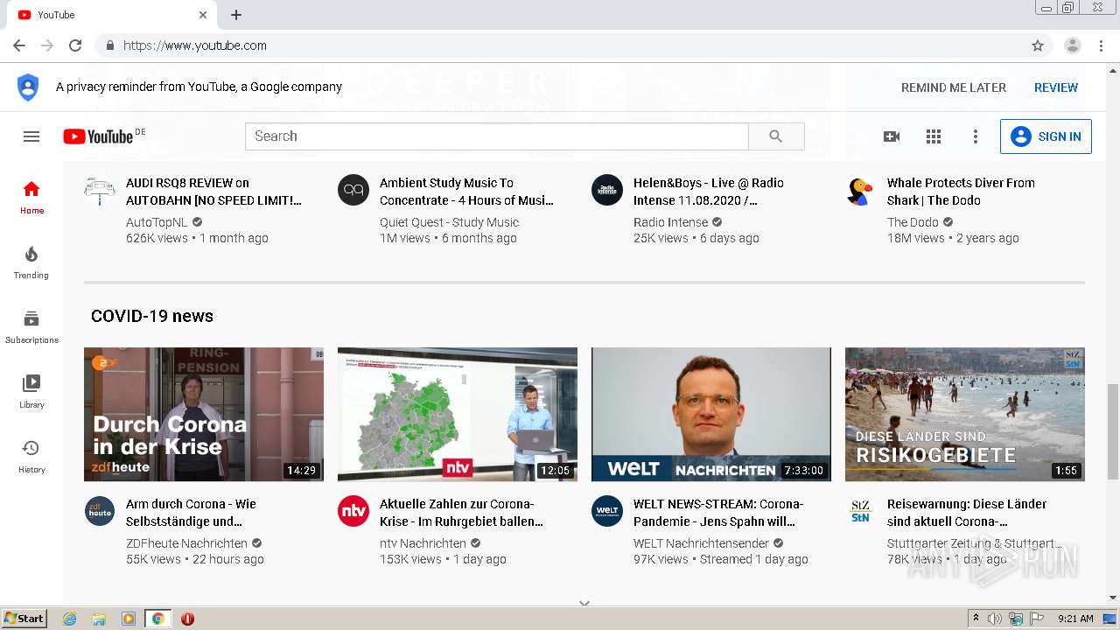This screenshot has width=1120, height=630.
Task: Open ntv Nachrichten channel name
Action: coord(423,543)
